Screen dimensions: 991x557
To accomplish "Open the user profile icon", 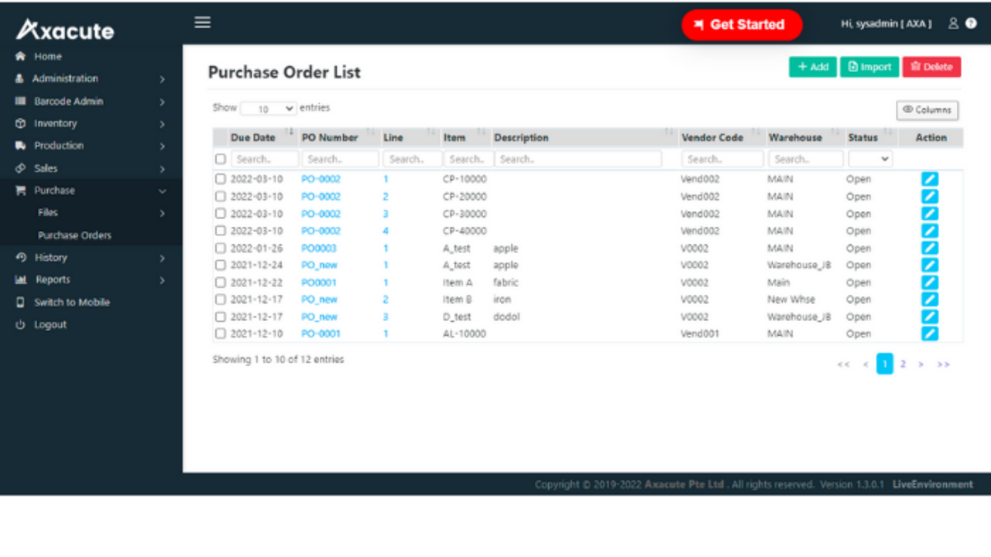I will point(954,24).
